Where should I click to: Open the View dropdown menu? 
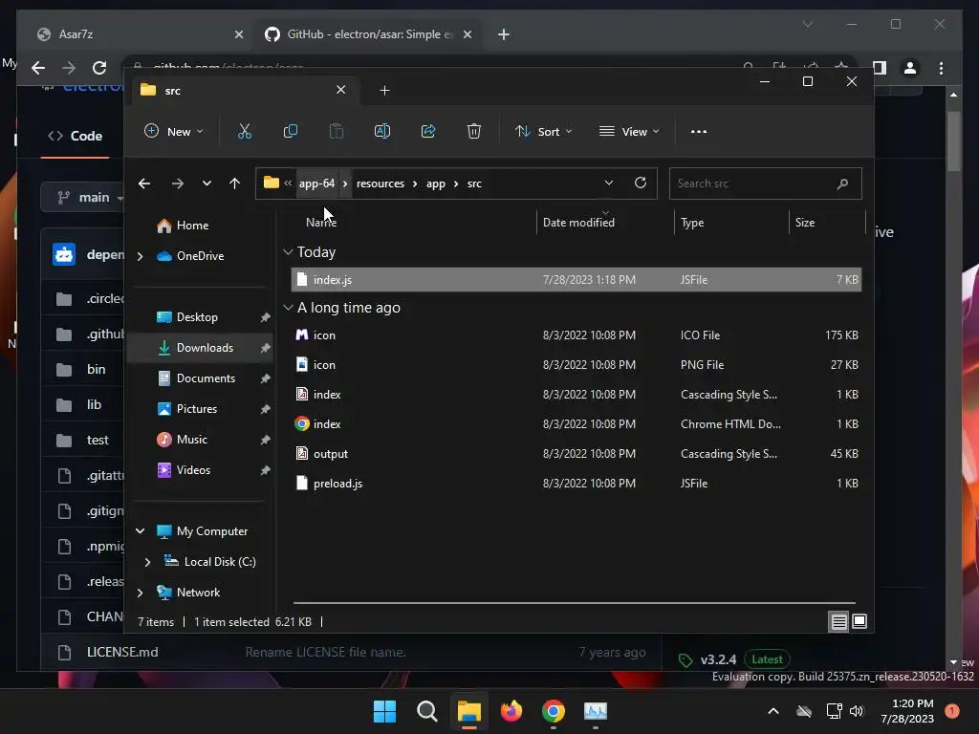click(x=629, y=132)
